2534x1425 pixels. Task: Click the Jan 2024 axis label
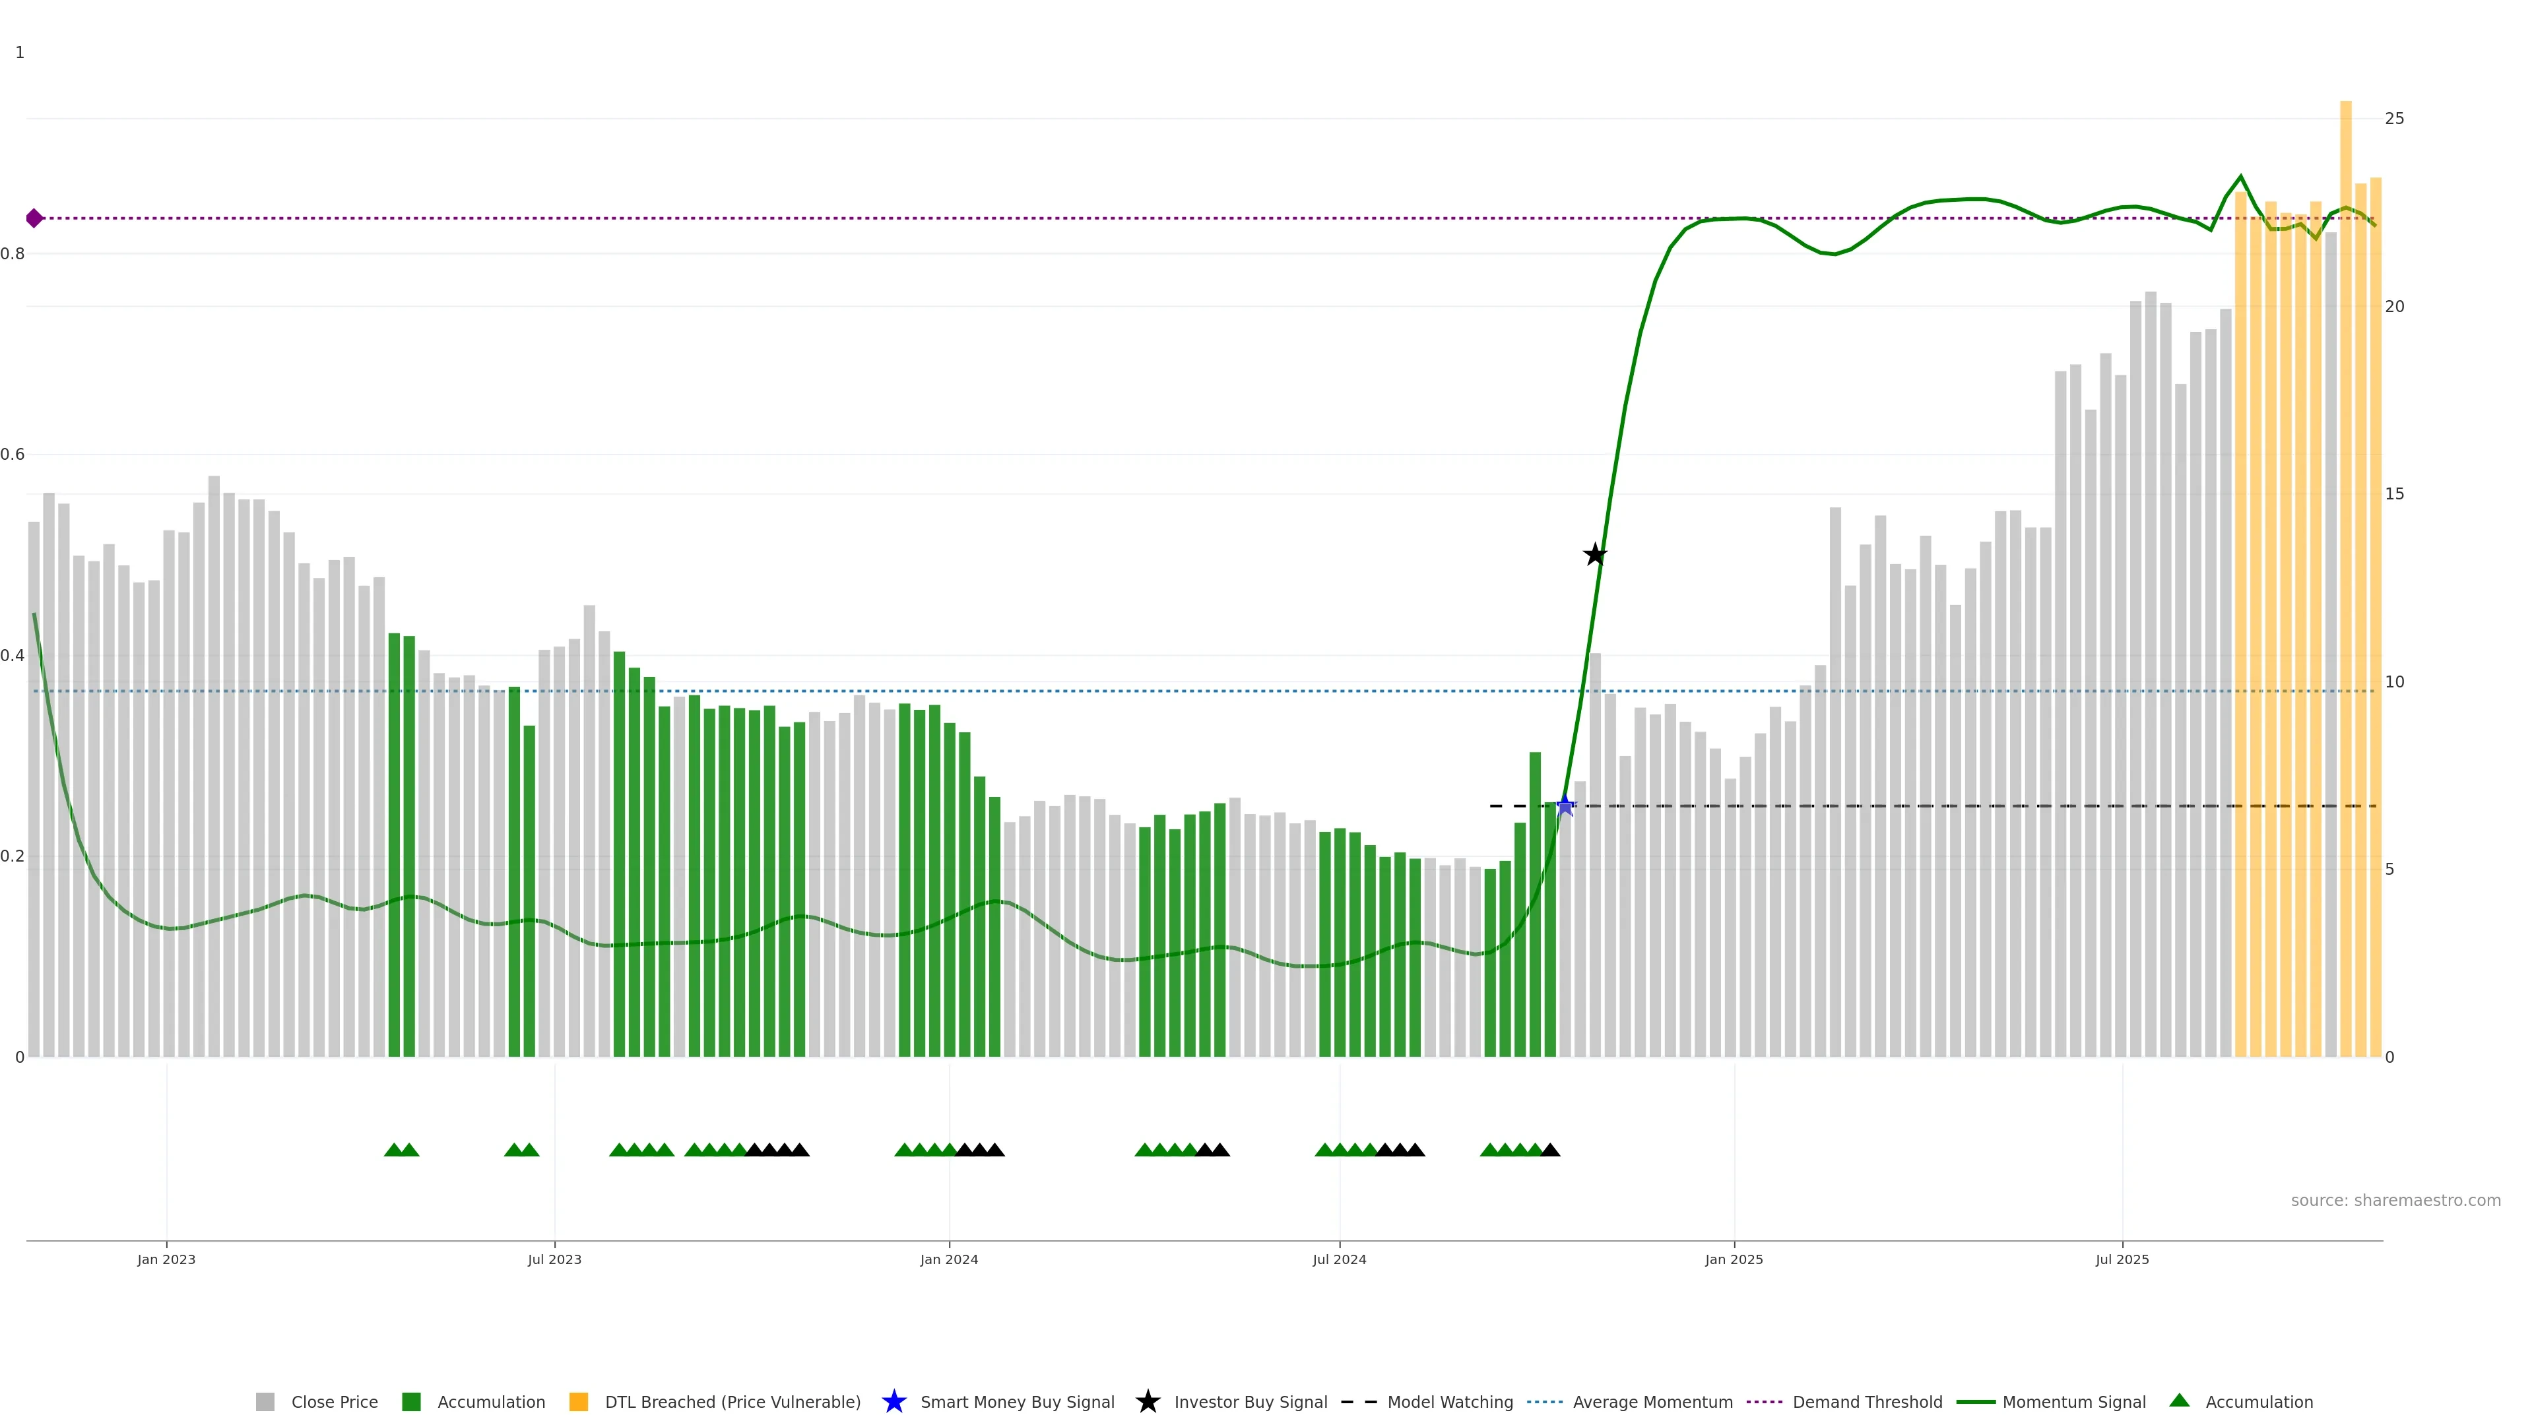click(948, 1259)
